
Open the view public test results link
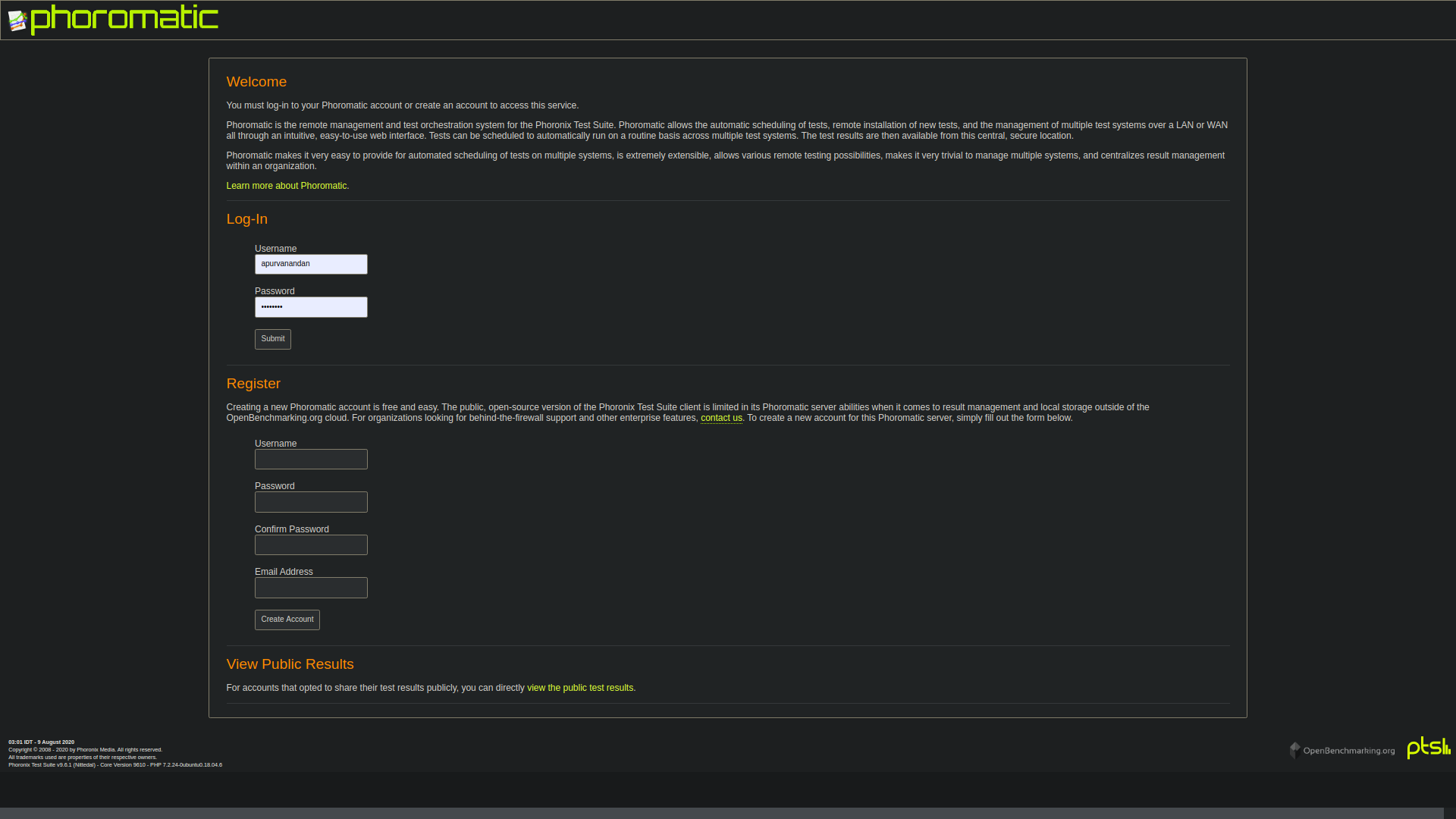coord(580,688)
